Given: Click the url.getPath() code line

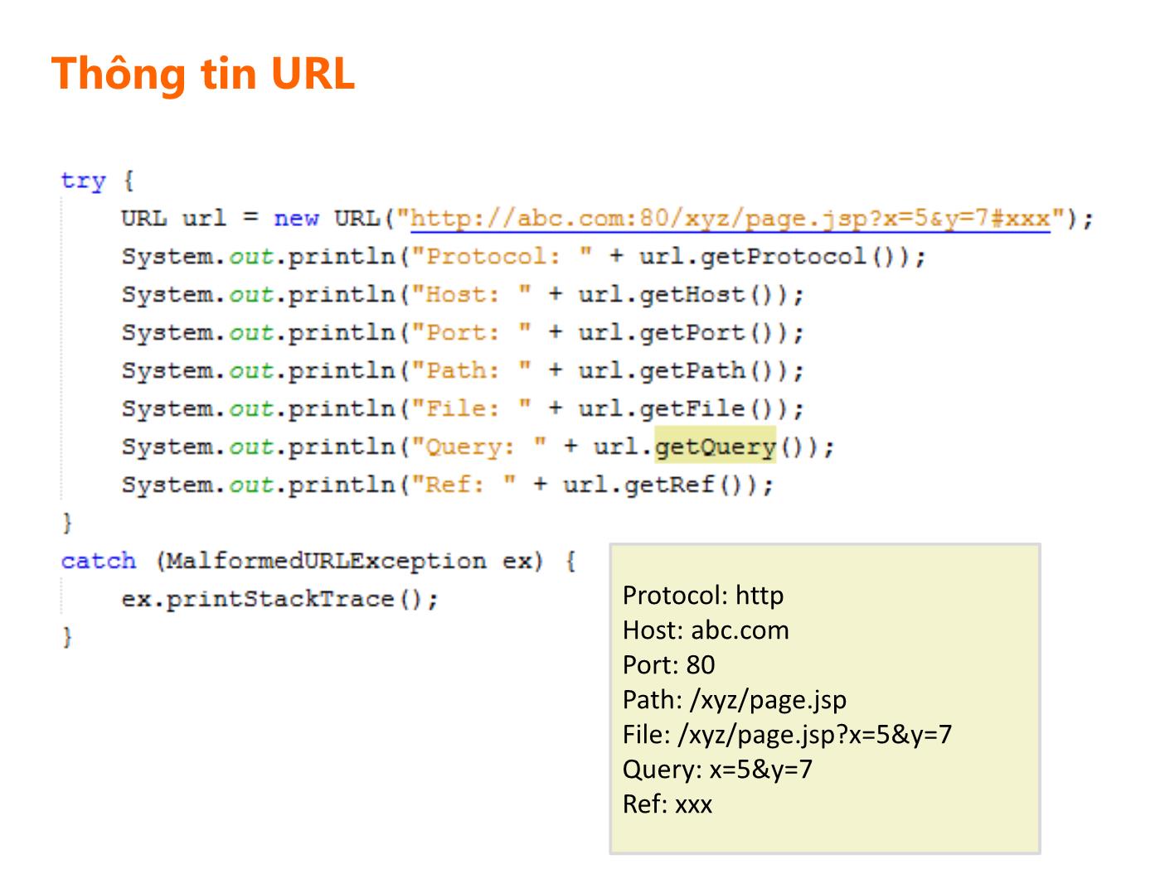Looking at the screenshot, I should [x=463, y=371].
